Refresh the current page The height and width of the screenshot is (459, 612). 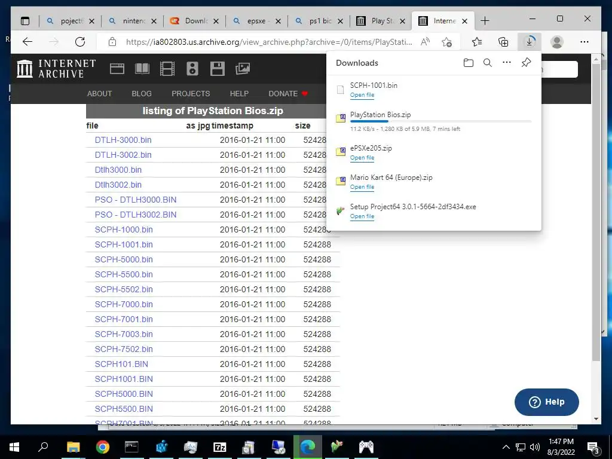[x=80, y=42]
